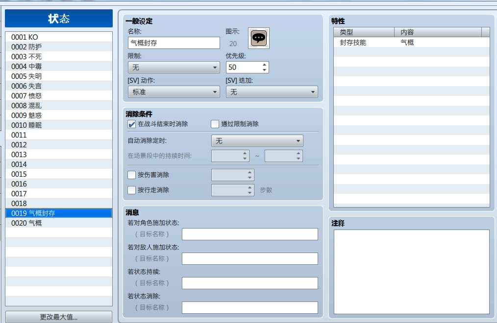Screen dimensions: 497x323
Task: Click the 若对角色施加状态 message field
Action: [x=250, y=234]
